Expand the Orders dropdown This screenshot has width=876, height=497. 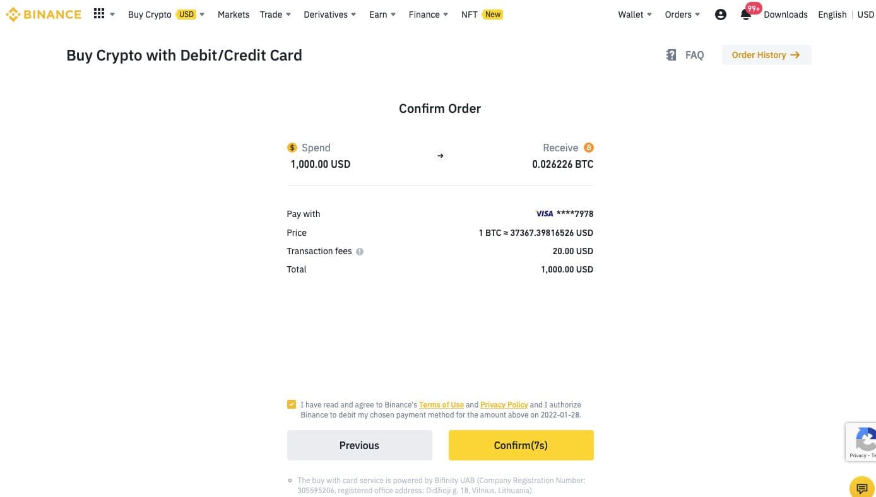(682, 15)
